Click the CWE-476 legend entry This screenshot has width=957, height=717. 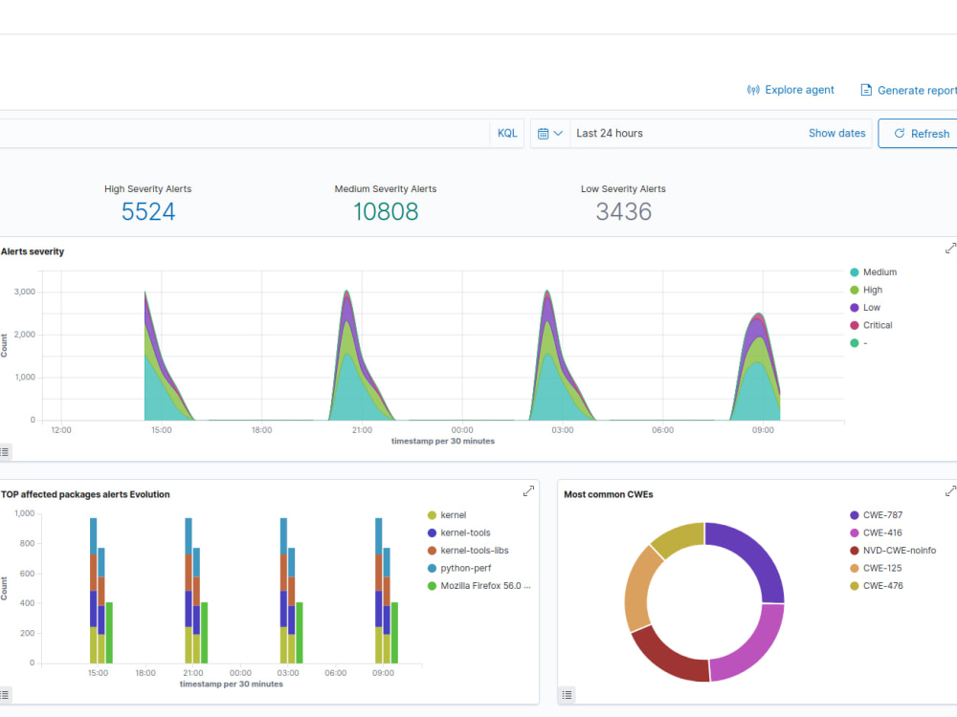(877, 586)
